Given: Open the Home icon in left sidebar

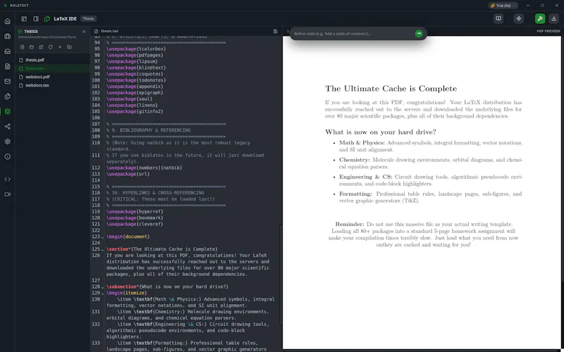Looking at the screenshot, I should click(x=8, y=21).
